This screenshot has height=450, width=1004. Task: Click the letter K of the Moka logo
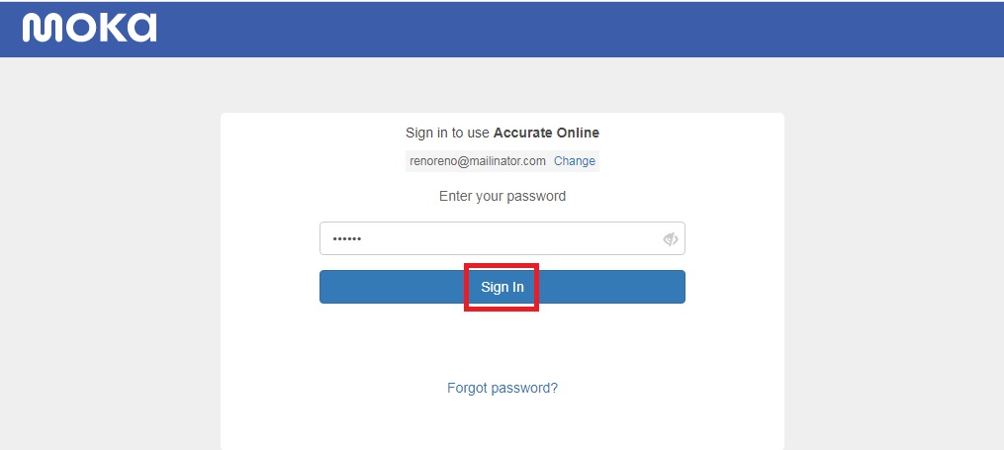(113, 28)
